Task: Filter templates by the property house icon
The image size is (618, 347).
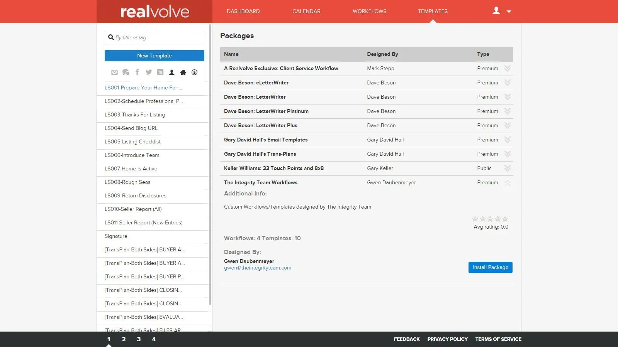Action: 183,72
